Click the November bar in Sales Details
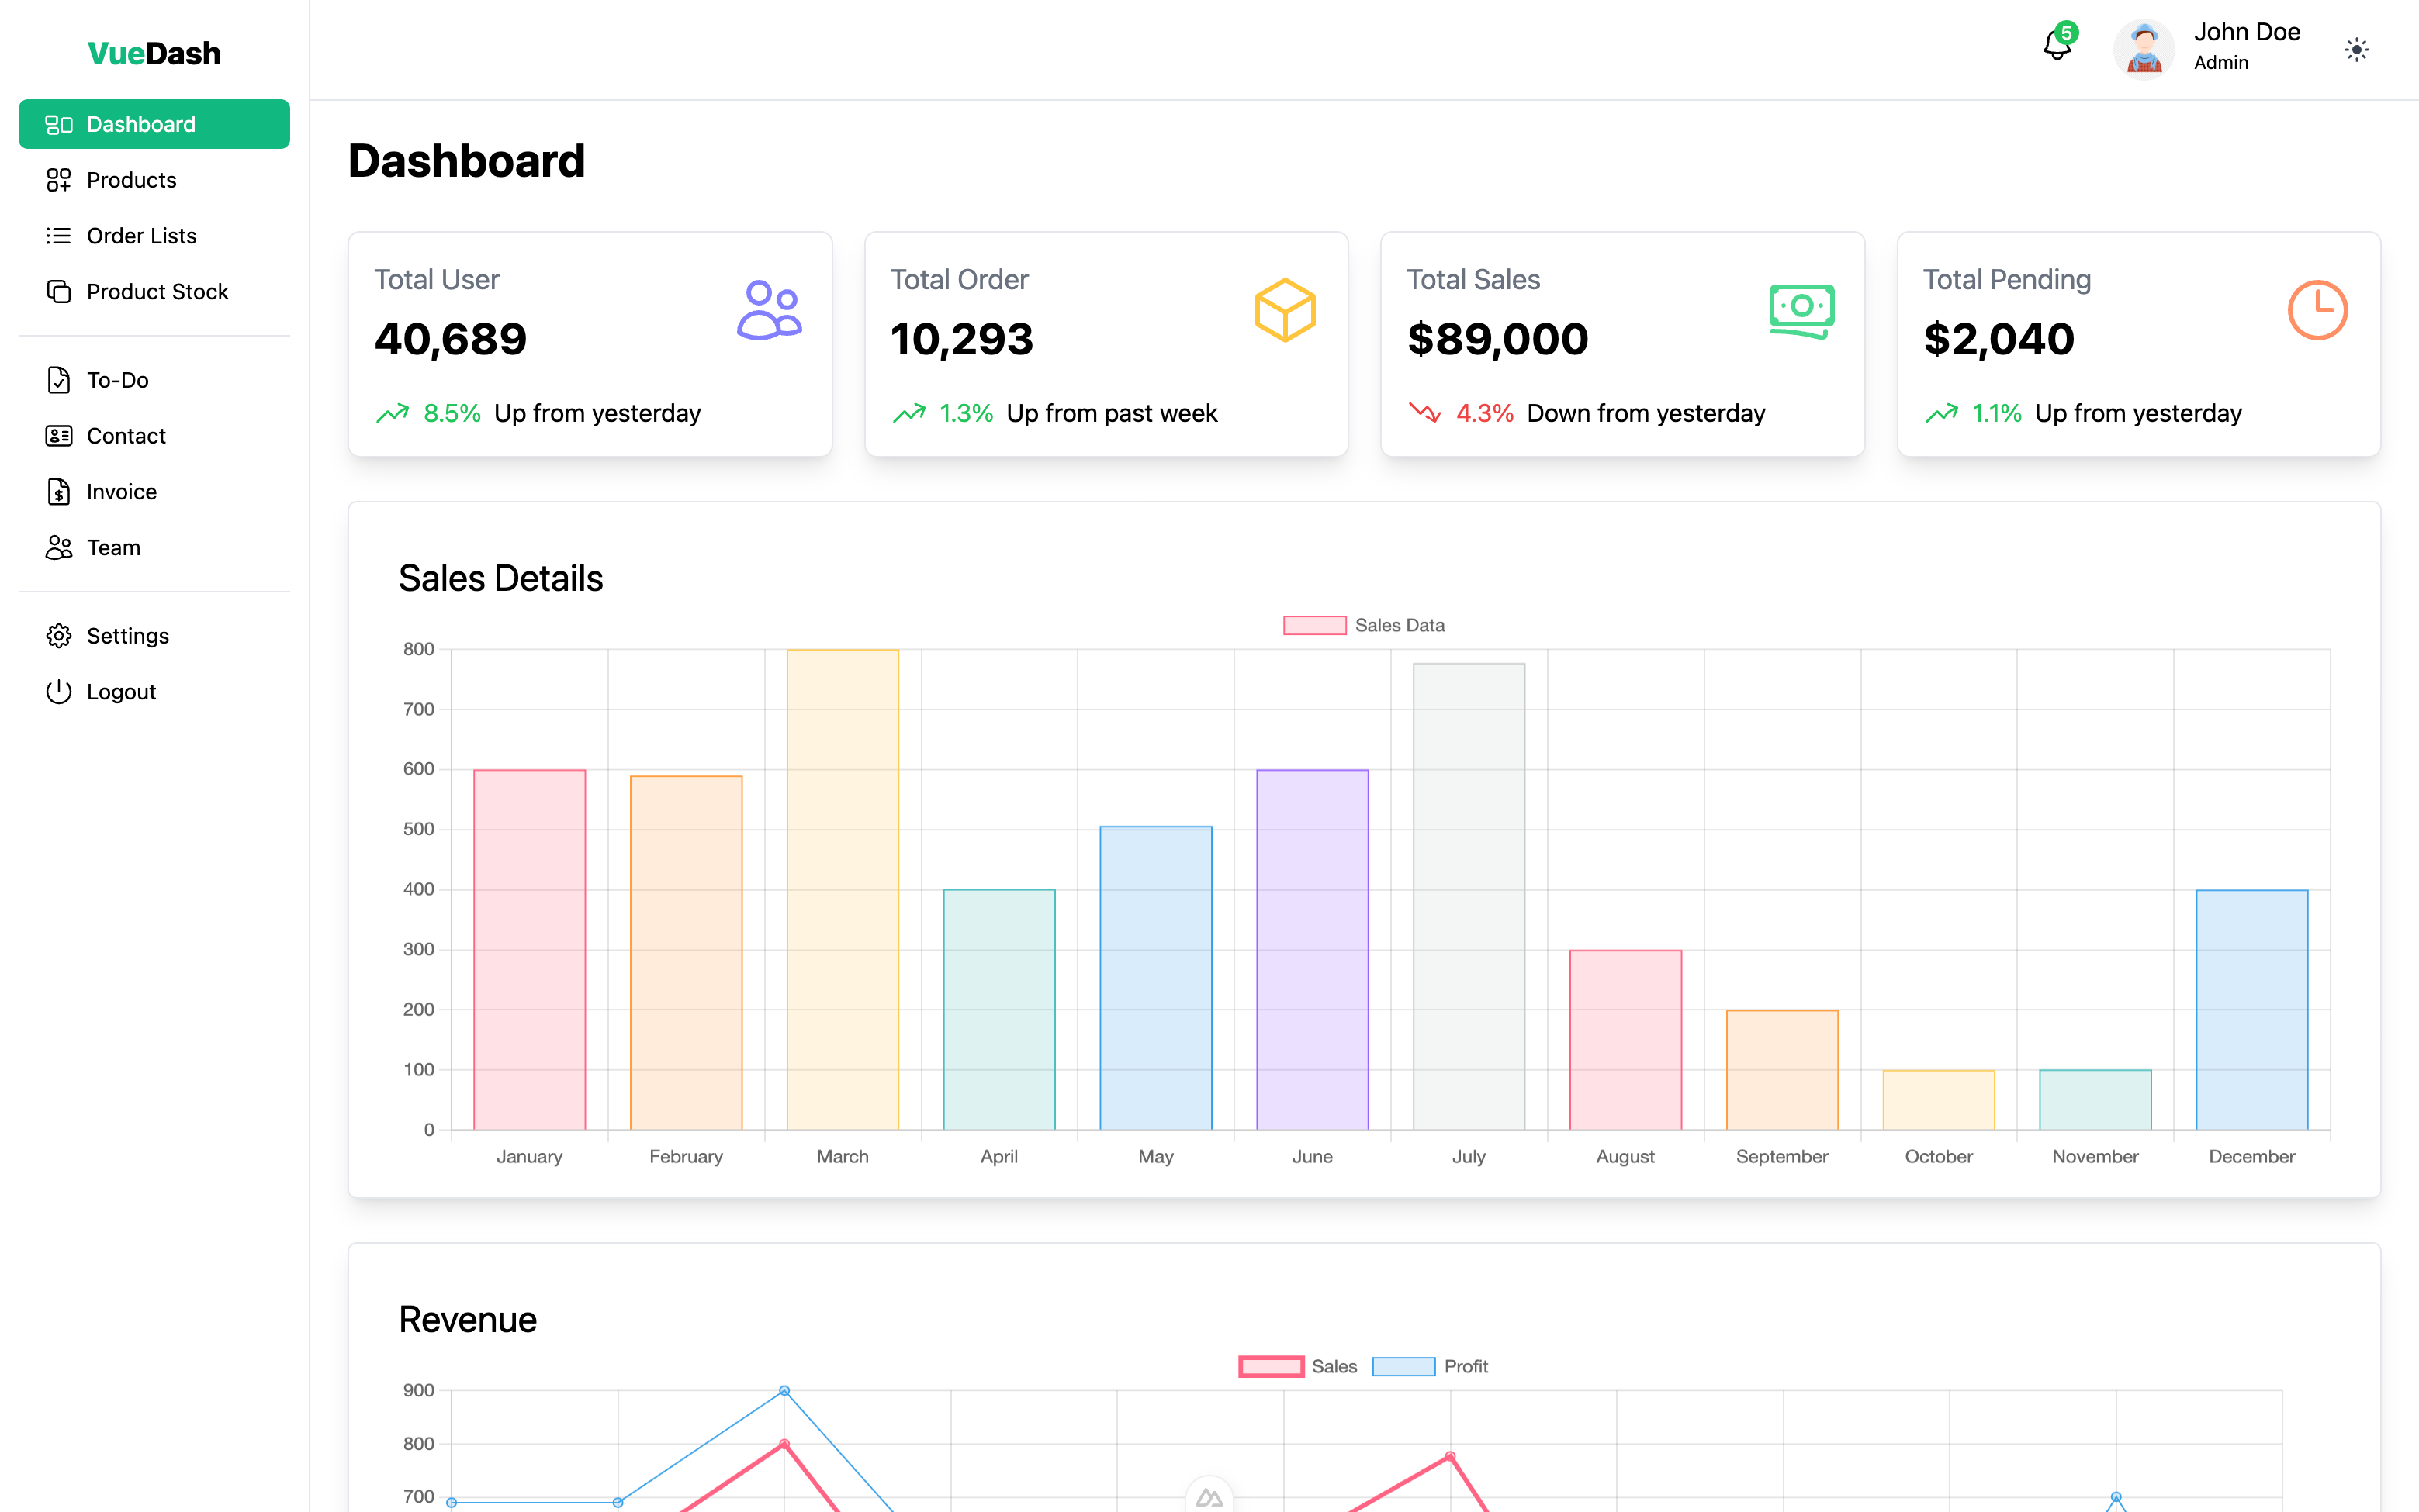Viewport: 2419px width, 1512px height. click(x=2095, y=1099)
